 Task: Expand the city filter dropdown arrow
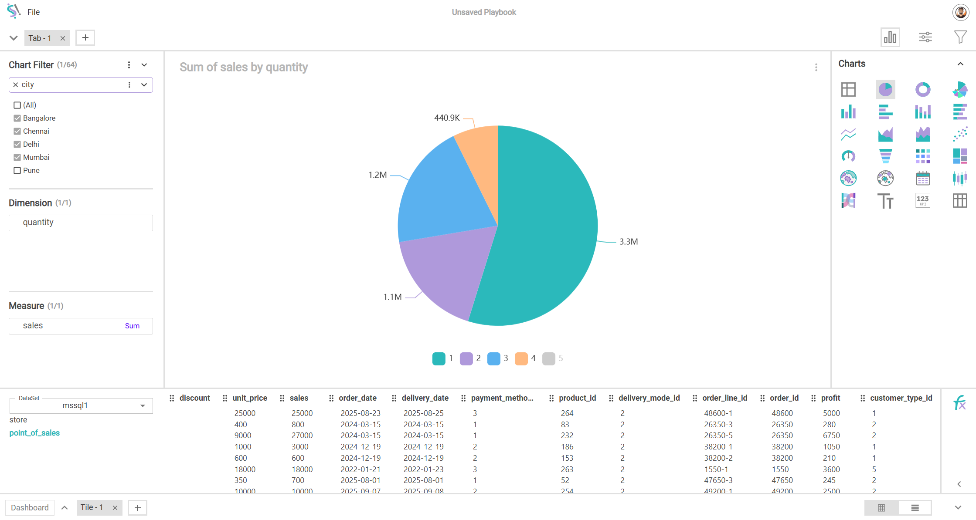click(144, 85)
